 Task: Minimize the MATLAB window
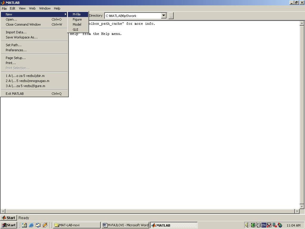[x=292, y=2]
